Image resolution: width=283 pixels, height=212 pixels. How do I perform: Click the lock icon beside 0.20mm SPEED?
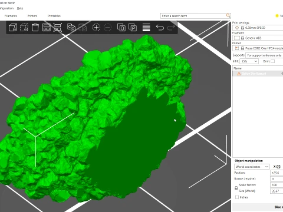[242, 28]
